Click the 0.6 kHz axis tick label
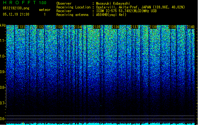The height and width of the screenshot is (125, 198). tap(3, 119)
